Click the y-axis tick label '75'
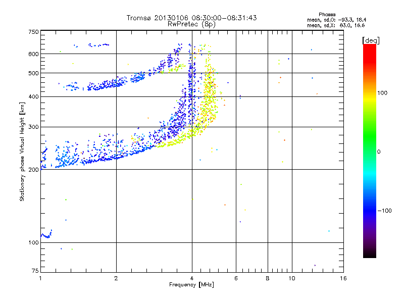404x303 pixels. pyautogui.click(x=35, y=271)
